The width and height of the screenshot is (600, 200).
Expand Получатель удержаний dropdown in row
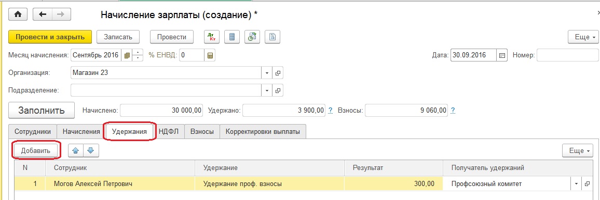click(x=576, y=184)
